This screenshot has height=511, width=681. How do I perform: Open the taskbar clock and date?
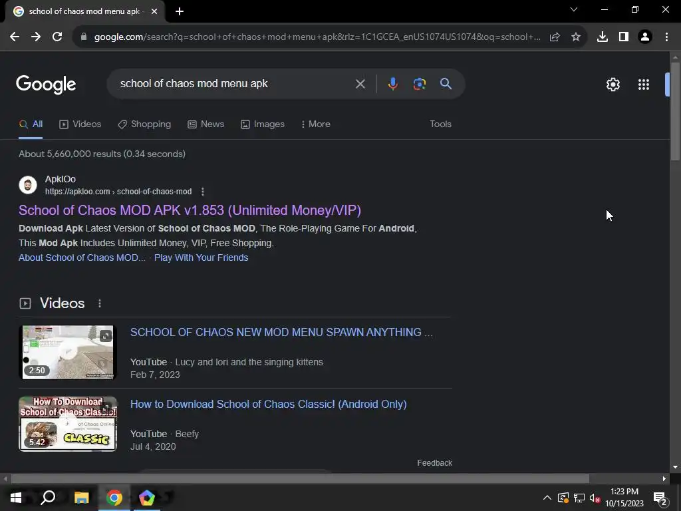(x=624, y=498)
